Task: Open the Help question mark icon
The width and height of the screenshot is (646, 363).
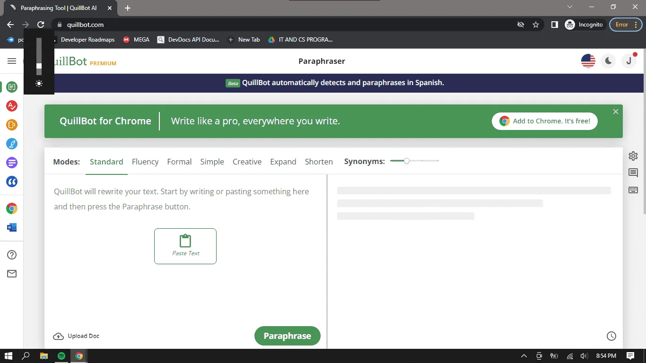Action: coord(12,255)
